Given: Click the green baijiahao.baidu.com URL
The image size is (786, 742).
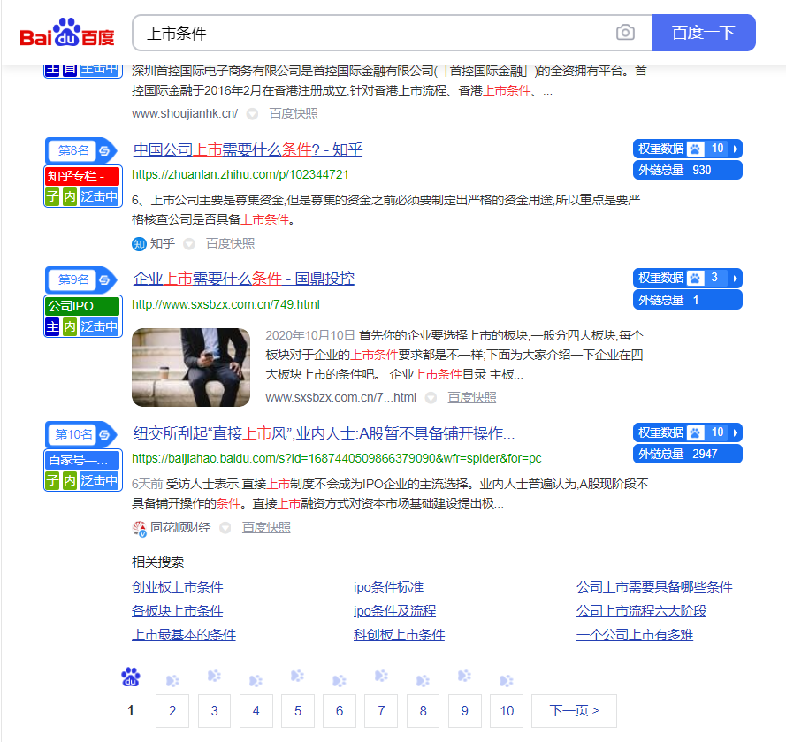Looking at the screenshot, I should [x=336, y=458].
